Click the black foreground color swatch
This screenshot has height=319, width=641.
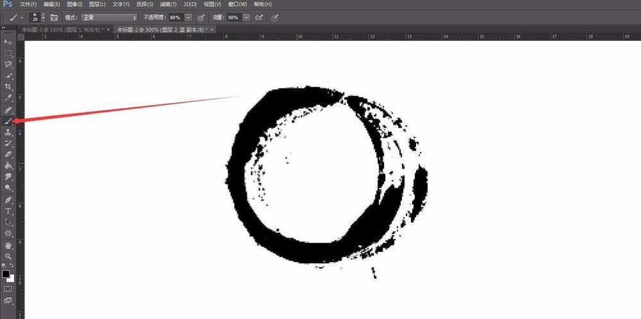pos(6,274)
